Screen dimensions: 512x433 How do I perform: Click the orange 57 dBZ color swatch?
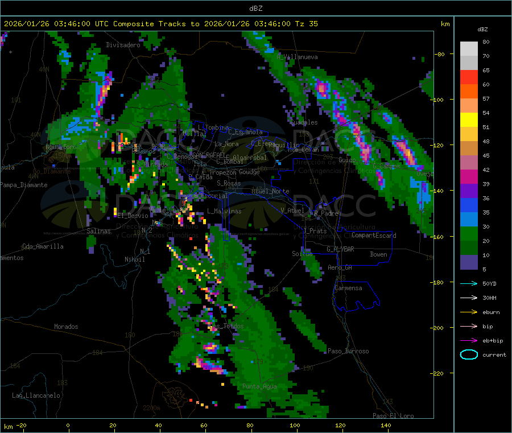[x=469, y=92]
